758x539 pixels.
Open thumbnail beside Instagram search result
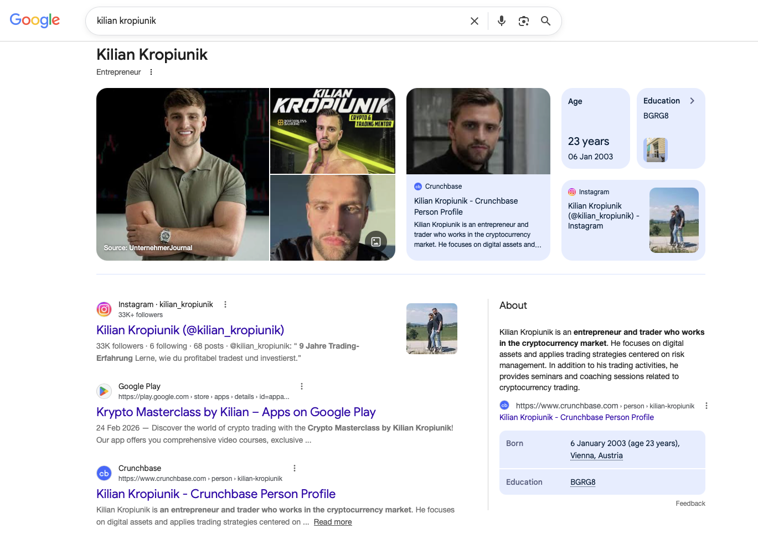pos(432,329)
